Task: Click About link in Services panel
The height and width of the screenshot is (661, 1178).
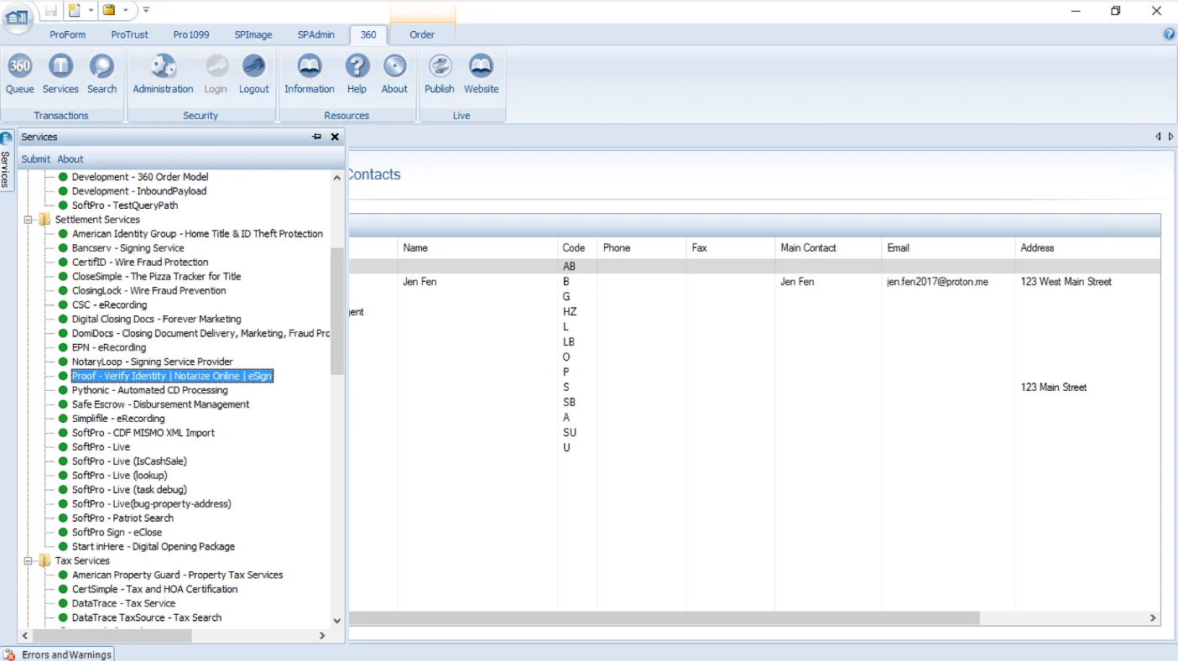Action: coord(70,159)
